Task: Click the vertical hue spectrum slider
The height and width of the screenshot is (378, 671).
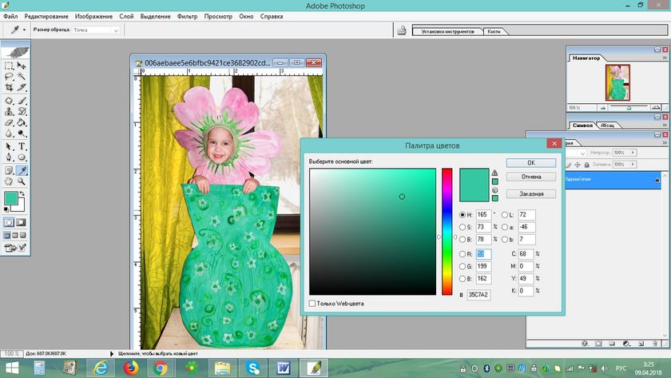Action: point(447,232)
